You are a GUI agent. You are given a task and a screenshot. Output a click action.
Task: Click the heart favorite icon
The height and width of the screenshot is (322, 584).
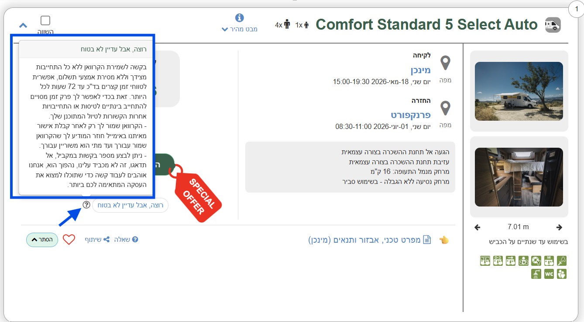[69, 240]
